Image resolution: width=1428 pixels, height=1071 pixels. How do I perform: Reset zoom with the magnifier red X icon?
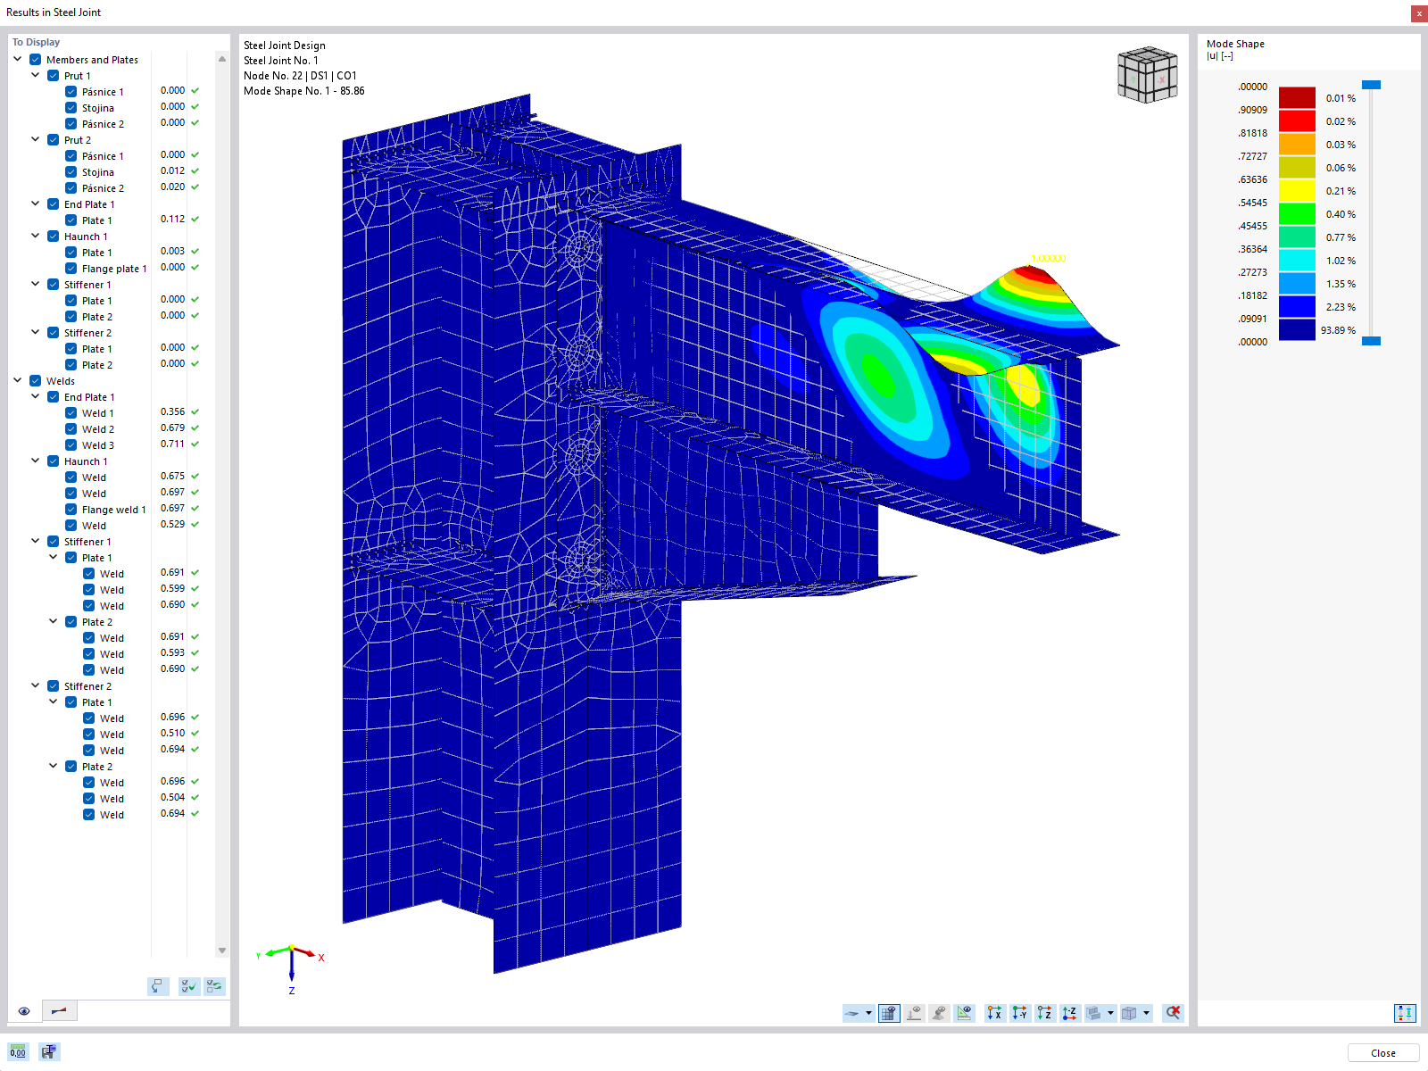[1173, 1013]
